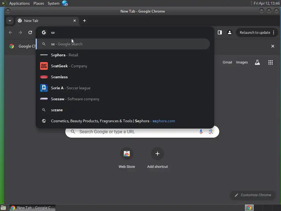Open the Google apps grid icon
Image resolution: width=281 pixels, height=211 pixels.
[270, 62]
